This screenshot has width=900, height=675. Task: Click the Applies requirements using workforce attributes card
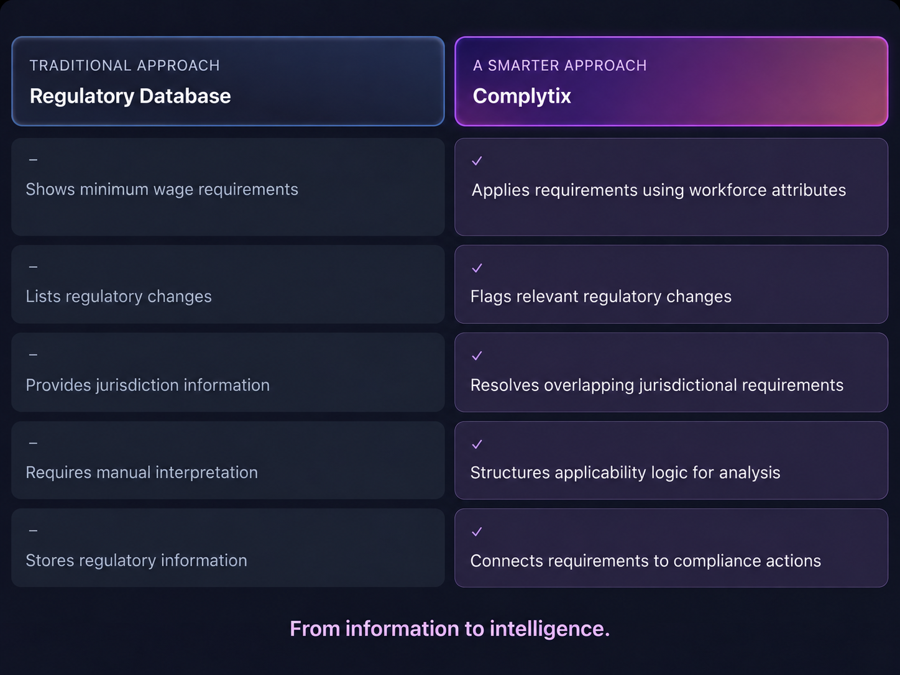tap(671, 187)
